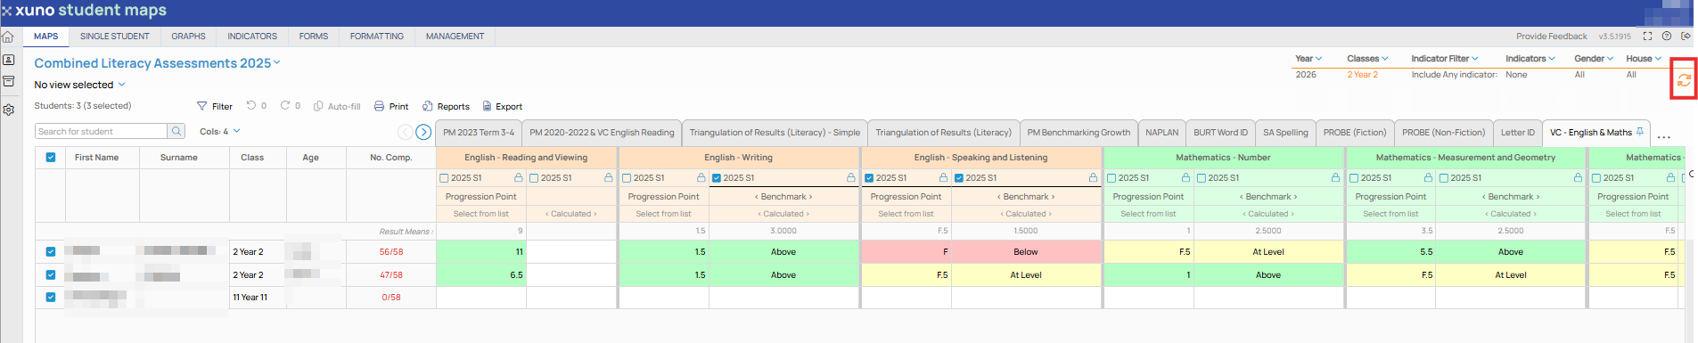
Task: Open the help question mark icon
Action: point(1666,37)
